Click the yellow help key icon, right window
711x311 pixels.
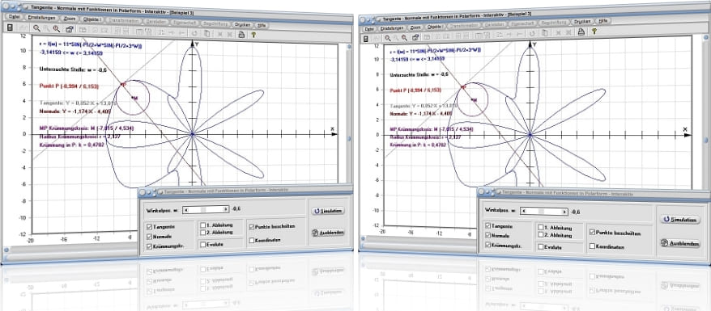(594, 32)
